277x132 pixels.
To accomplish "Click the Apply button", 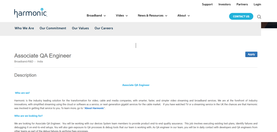I will pos(251,54).
